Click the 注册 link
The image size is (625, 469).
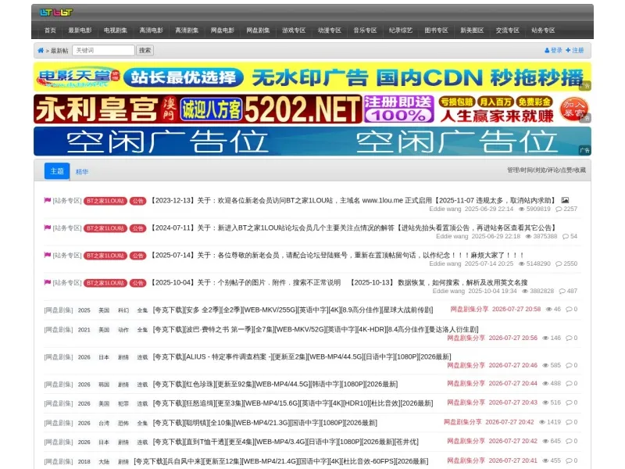coord(575,50)
